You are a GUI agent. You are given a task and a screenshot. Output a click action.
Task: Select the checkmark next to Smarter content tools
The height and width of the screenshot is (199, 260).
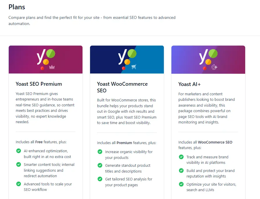pyautogui.click(x=19, y=164)
